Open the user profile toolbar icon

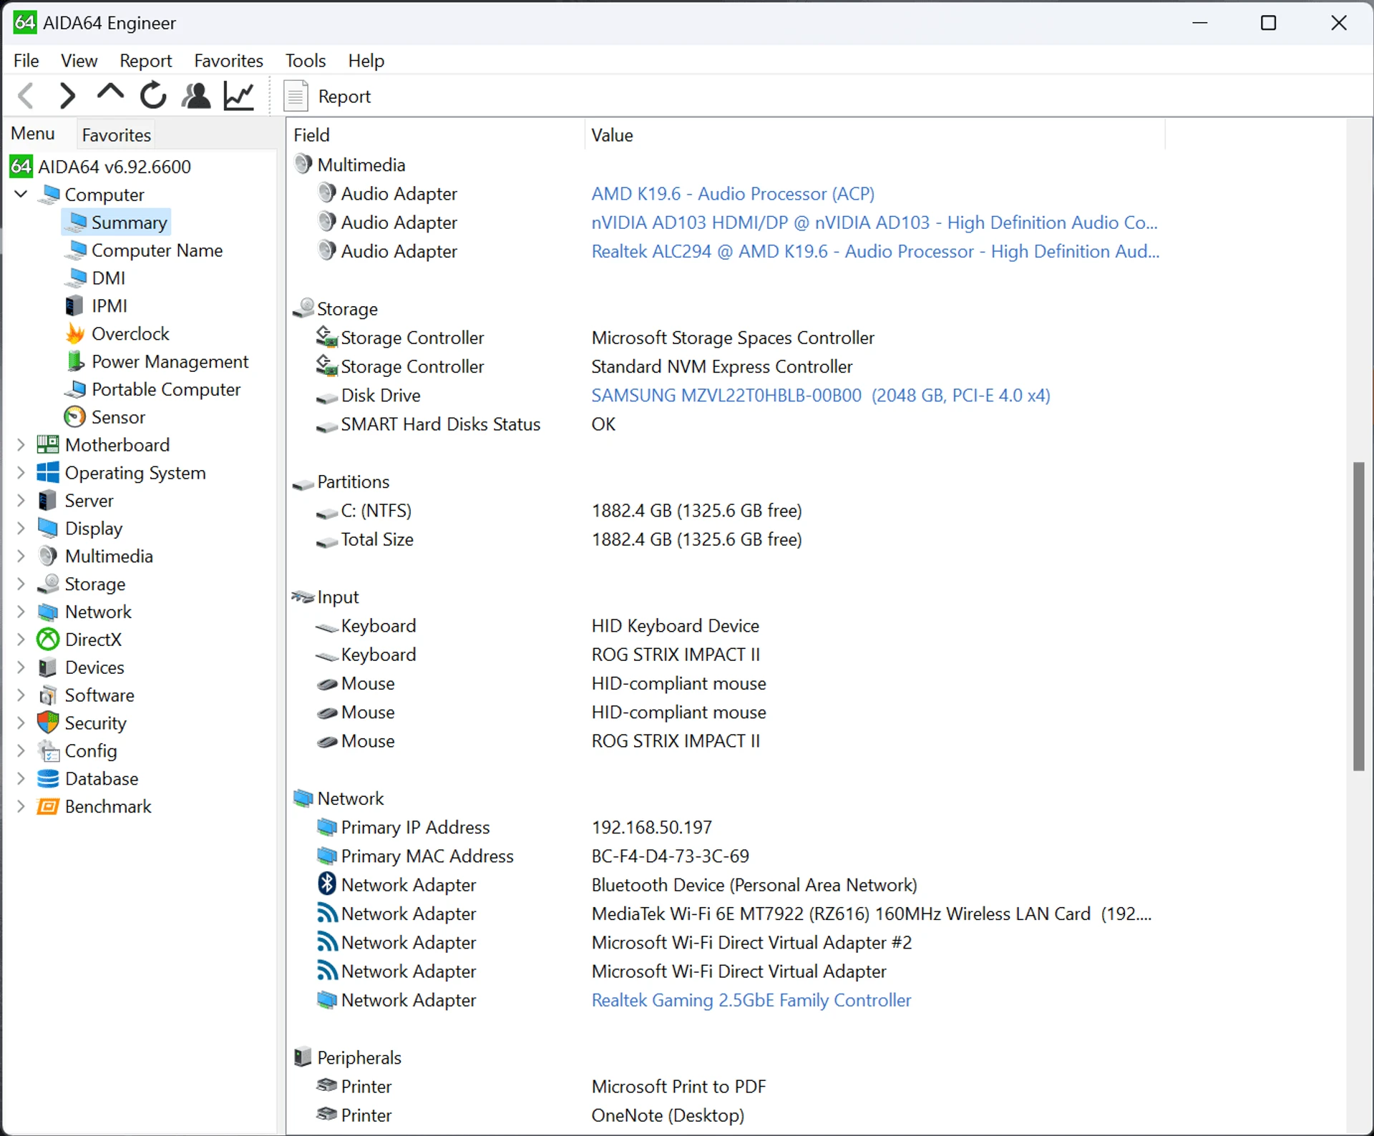click(196, 96)
